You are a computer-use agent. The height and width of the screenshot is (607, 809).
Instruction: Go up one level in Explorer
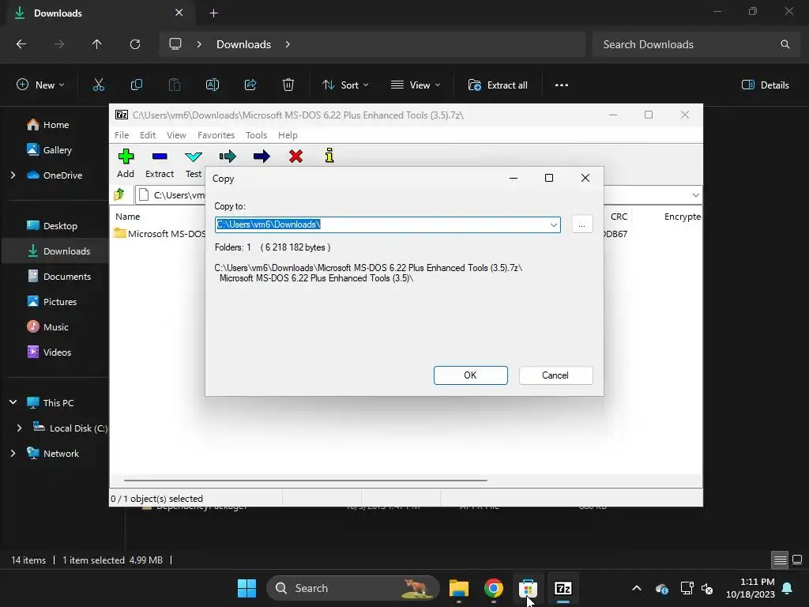[96, 44]
